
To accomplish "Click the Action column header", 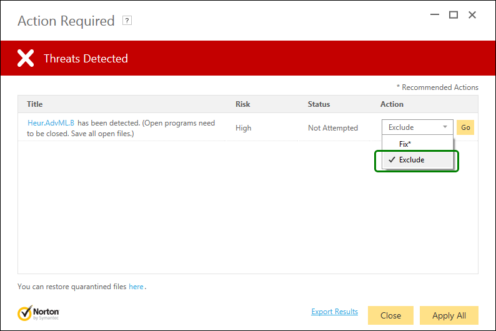I will (x=392, y=104).
